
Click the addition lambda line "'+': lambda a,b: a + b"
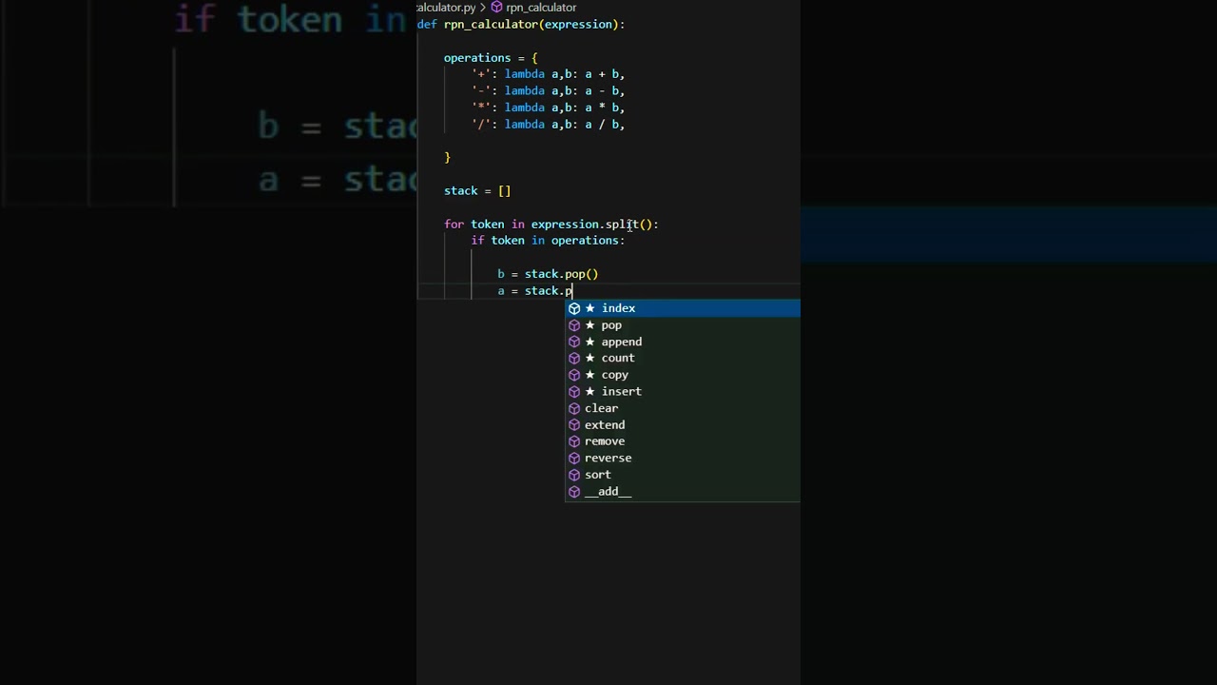(x=548, y=74)
